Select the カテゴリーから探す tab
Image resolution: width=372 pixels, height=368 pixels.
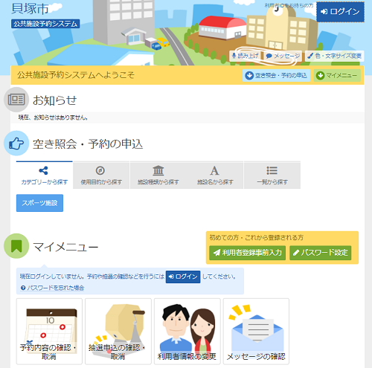(45, 175)
